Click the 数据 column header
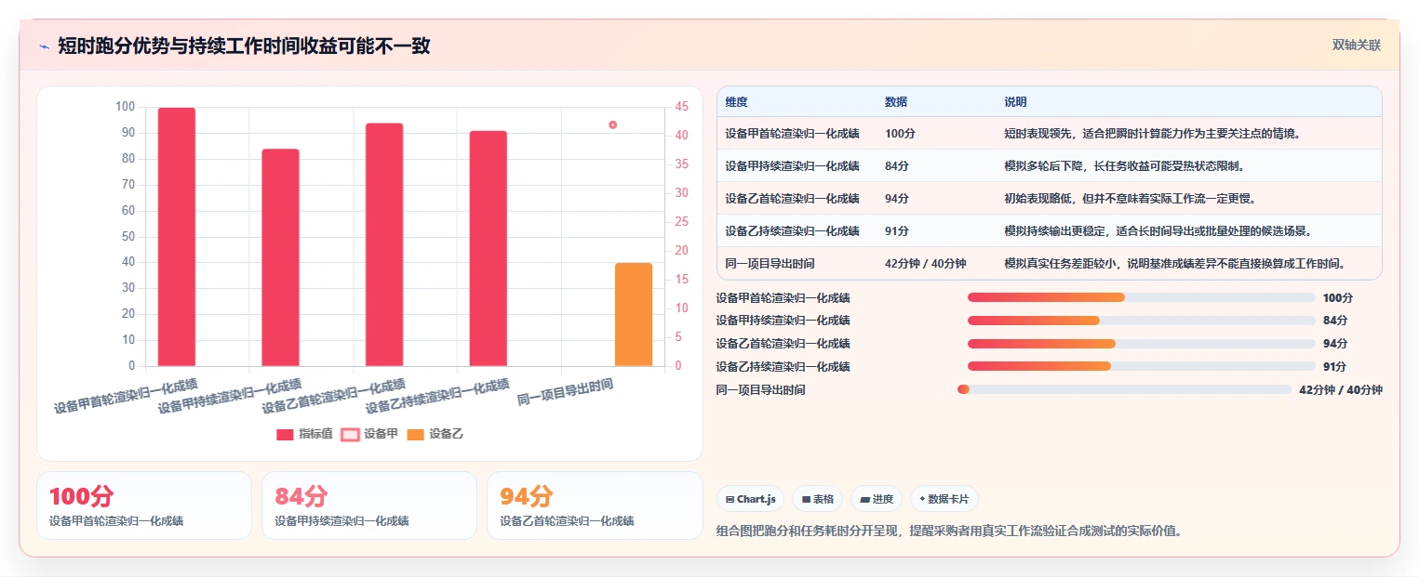 click(x=896, y=101)
